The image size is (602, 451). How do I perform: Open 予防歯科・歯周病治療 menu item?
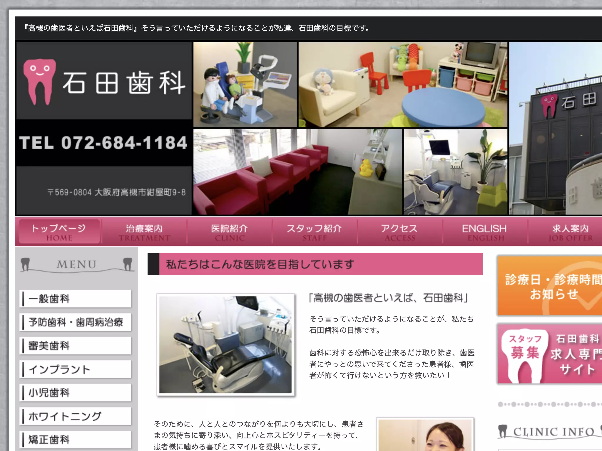click(x=75, y=322)
